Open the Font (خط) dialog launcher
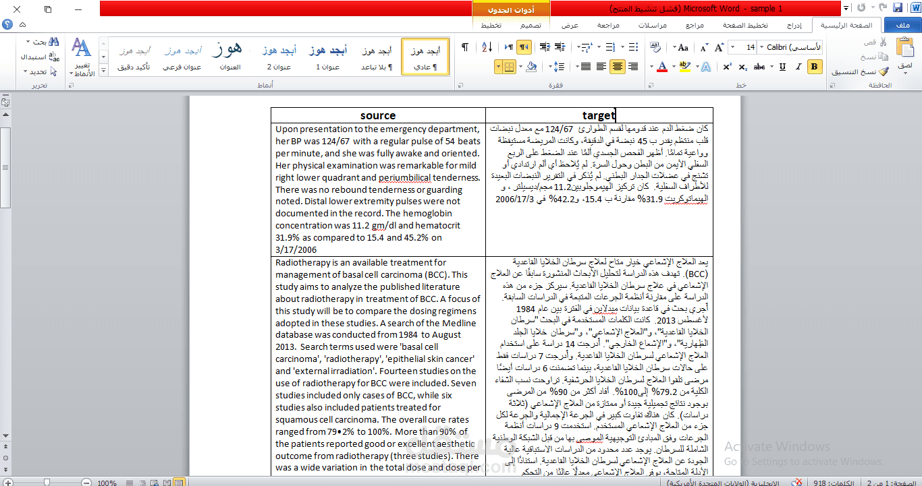This screenshot has height=486, width=922. 651,86
